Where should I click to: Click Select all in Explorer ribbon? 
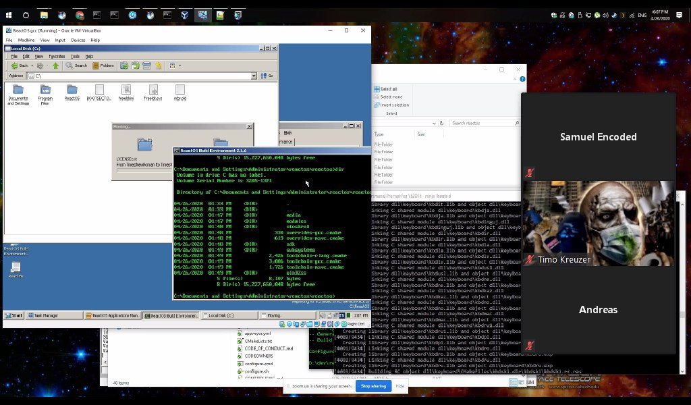[x=385, y=89]
